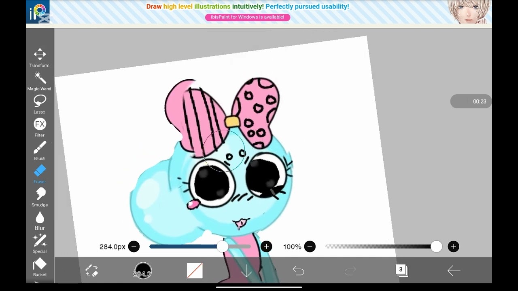Decrease opacity with the minus button
This screenshot has width=518, height=291.
310,247
